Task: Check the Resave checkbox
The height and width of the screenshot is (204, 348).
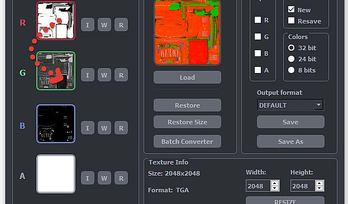Action: [x=291, y=21]
